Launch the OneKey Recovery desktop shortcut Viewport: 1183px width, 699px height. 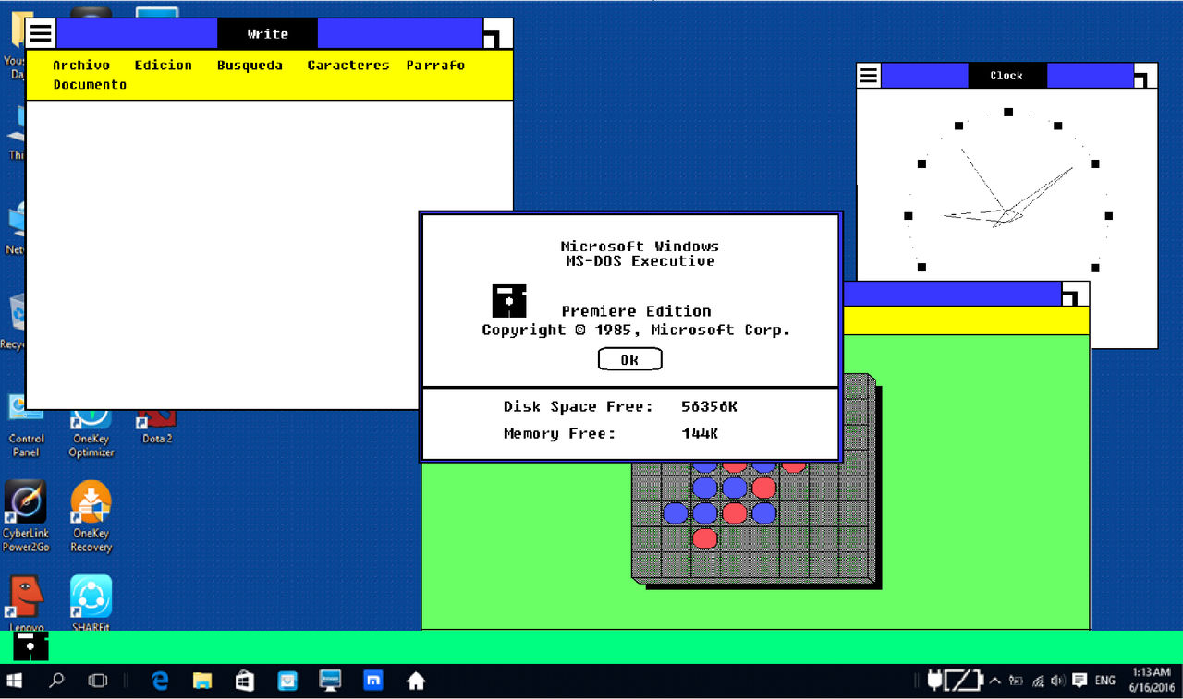tap(91, 517)
